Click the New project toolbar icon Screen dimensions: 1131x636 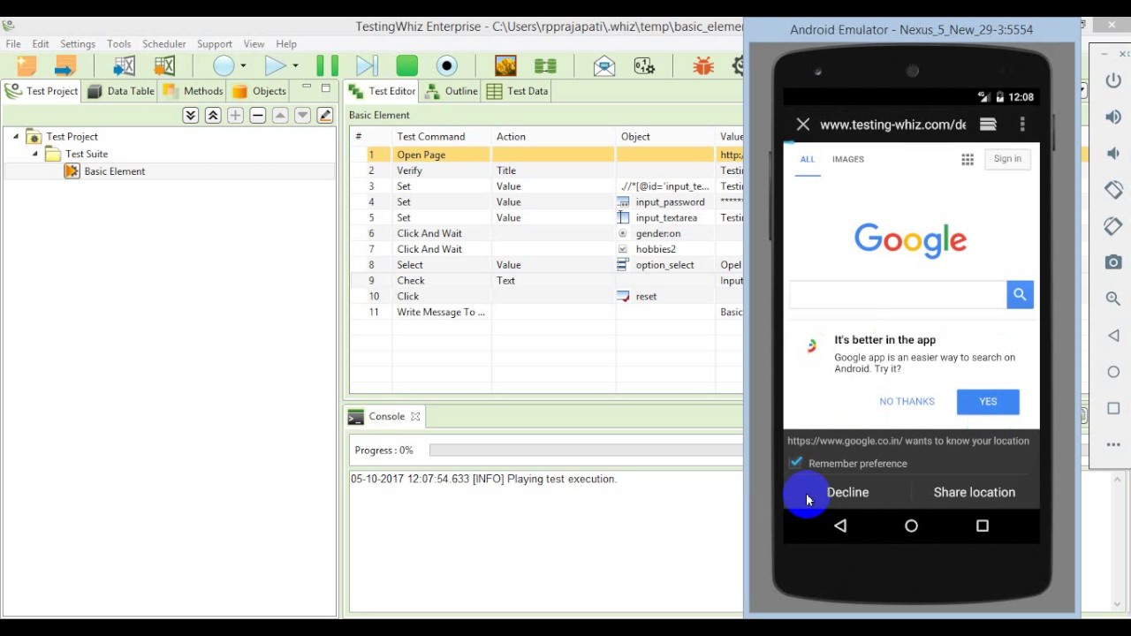coord(27,65)
